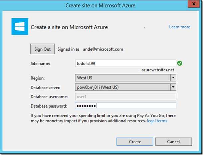Open the Learn more link

coord(180,27)
